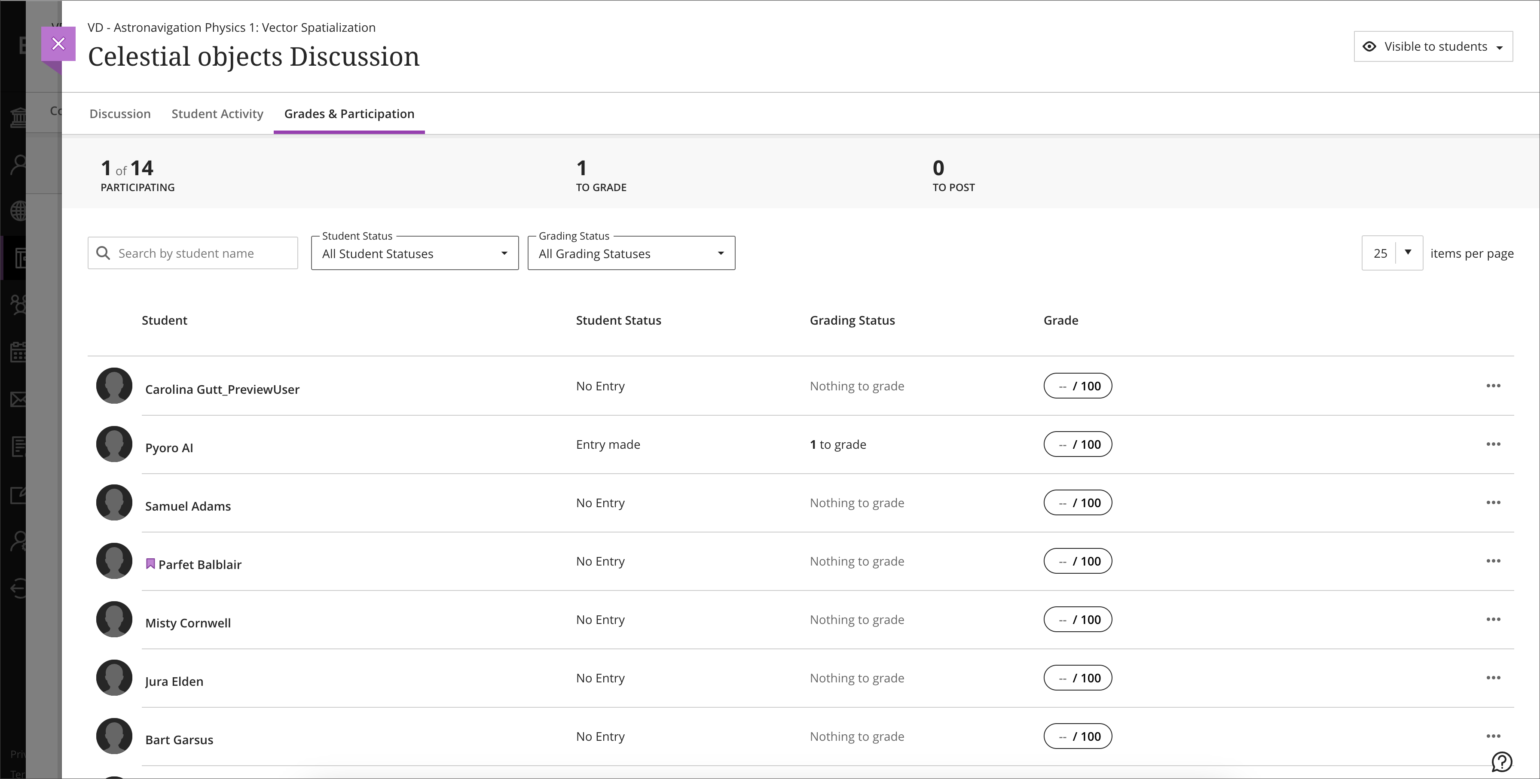Click the ellipsis menu for Misty Cornwell
Screen dimensions: 1540x779
point(1493,620)
